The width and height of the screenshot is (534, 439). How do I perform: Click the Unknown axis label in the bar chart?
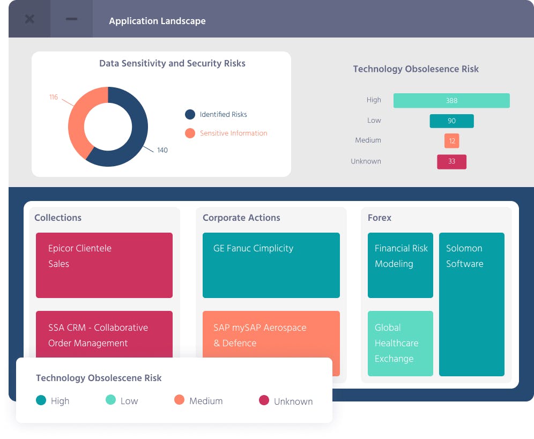coord(366,161)
